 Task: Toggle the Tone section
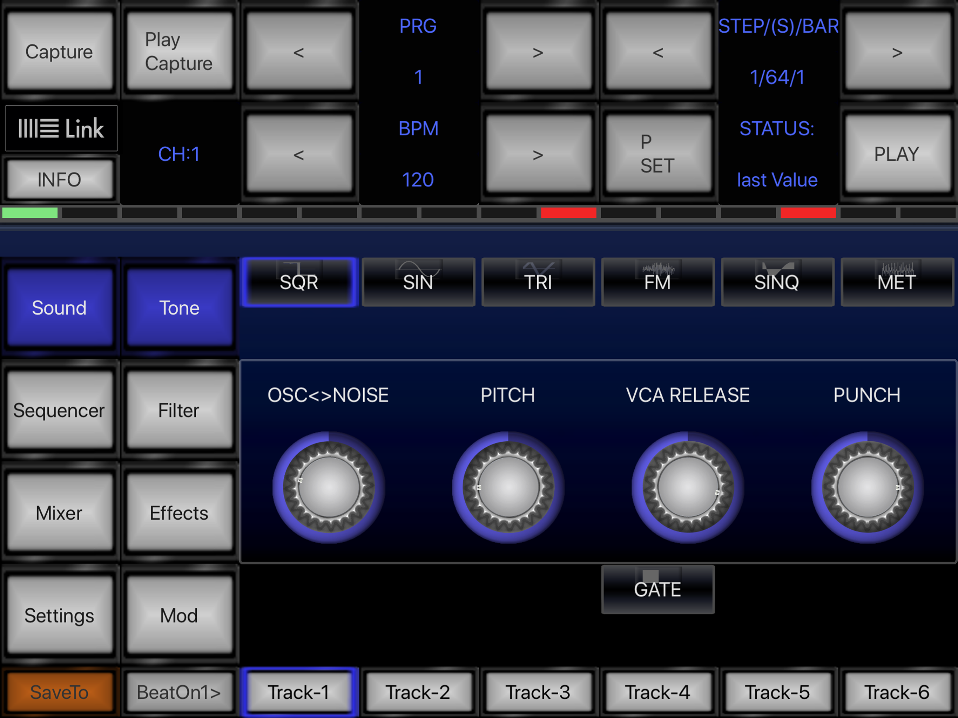tap(179, 307)
